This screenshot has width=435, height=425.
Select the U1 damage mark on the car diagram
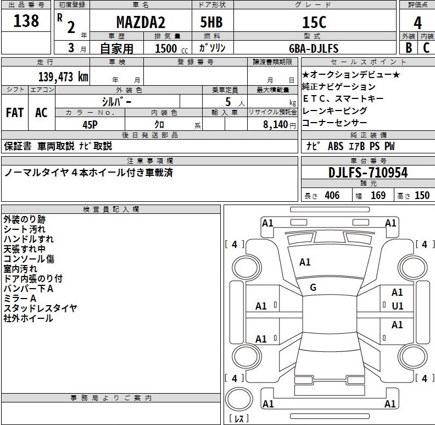pos(398,306)
